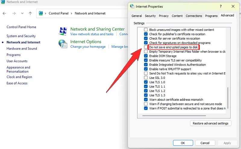Uncheck Use TLS 1.0
The height and width of the screenshot is (149, 241).
click(146, 82)
